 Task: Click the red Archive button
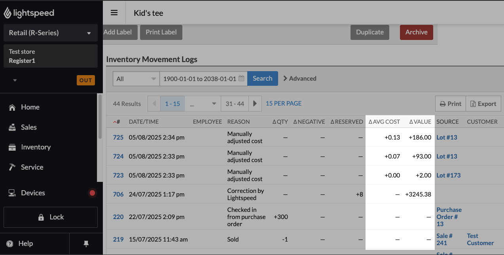416,32
